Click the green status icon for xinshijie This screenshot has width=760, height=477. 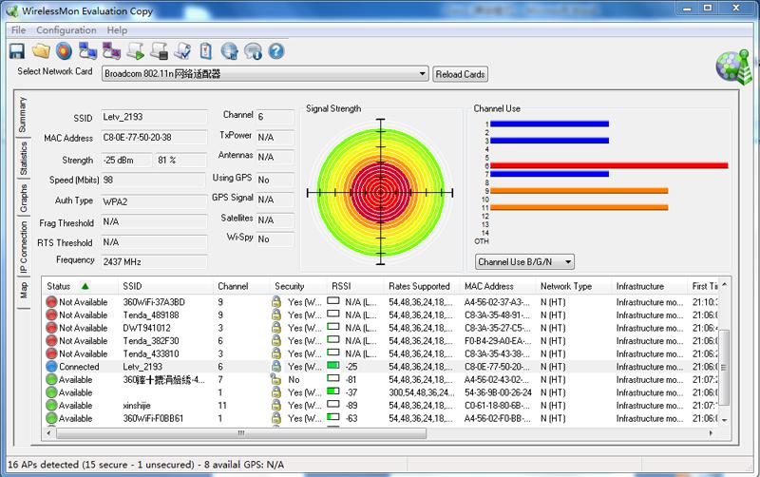[x=51, y=405]
